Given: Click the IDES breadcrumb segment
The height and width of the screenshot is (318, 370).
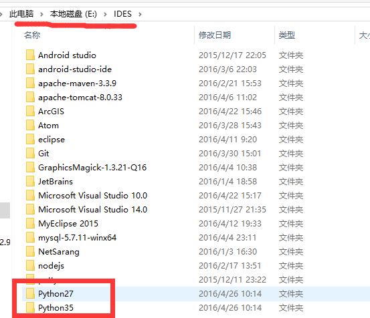Looking at the screenshot, I should click(122, 14).
